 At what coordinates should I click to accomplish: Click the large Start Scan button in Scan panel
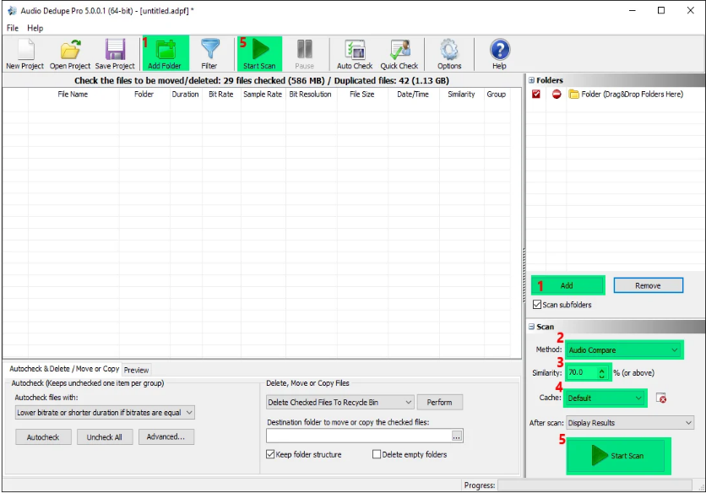click(x=618, y=456)
